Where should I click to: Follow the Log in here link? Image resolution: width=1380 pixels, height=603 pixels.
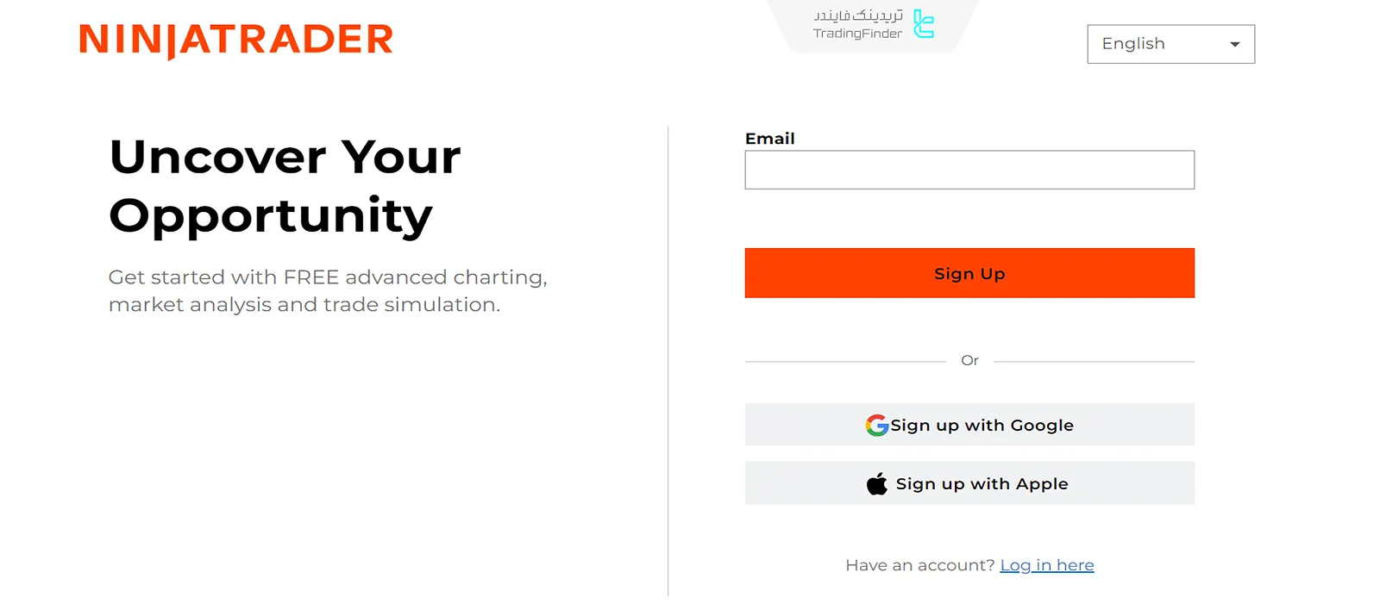pyautogui.click(x=1046, y=565)
